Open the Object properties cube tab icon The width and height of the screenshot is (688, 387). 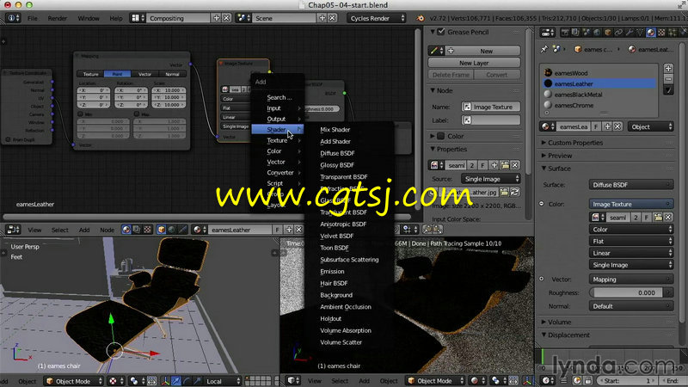[x=608, y=32]
